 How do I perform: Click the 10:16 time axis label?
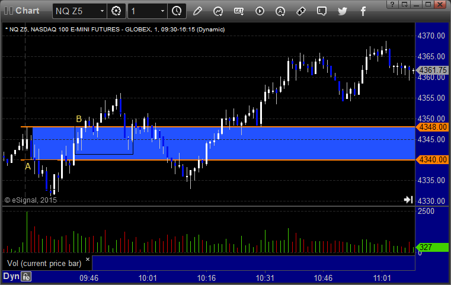[206, 278]
